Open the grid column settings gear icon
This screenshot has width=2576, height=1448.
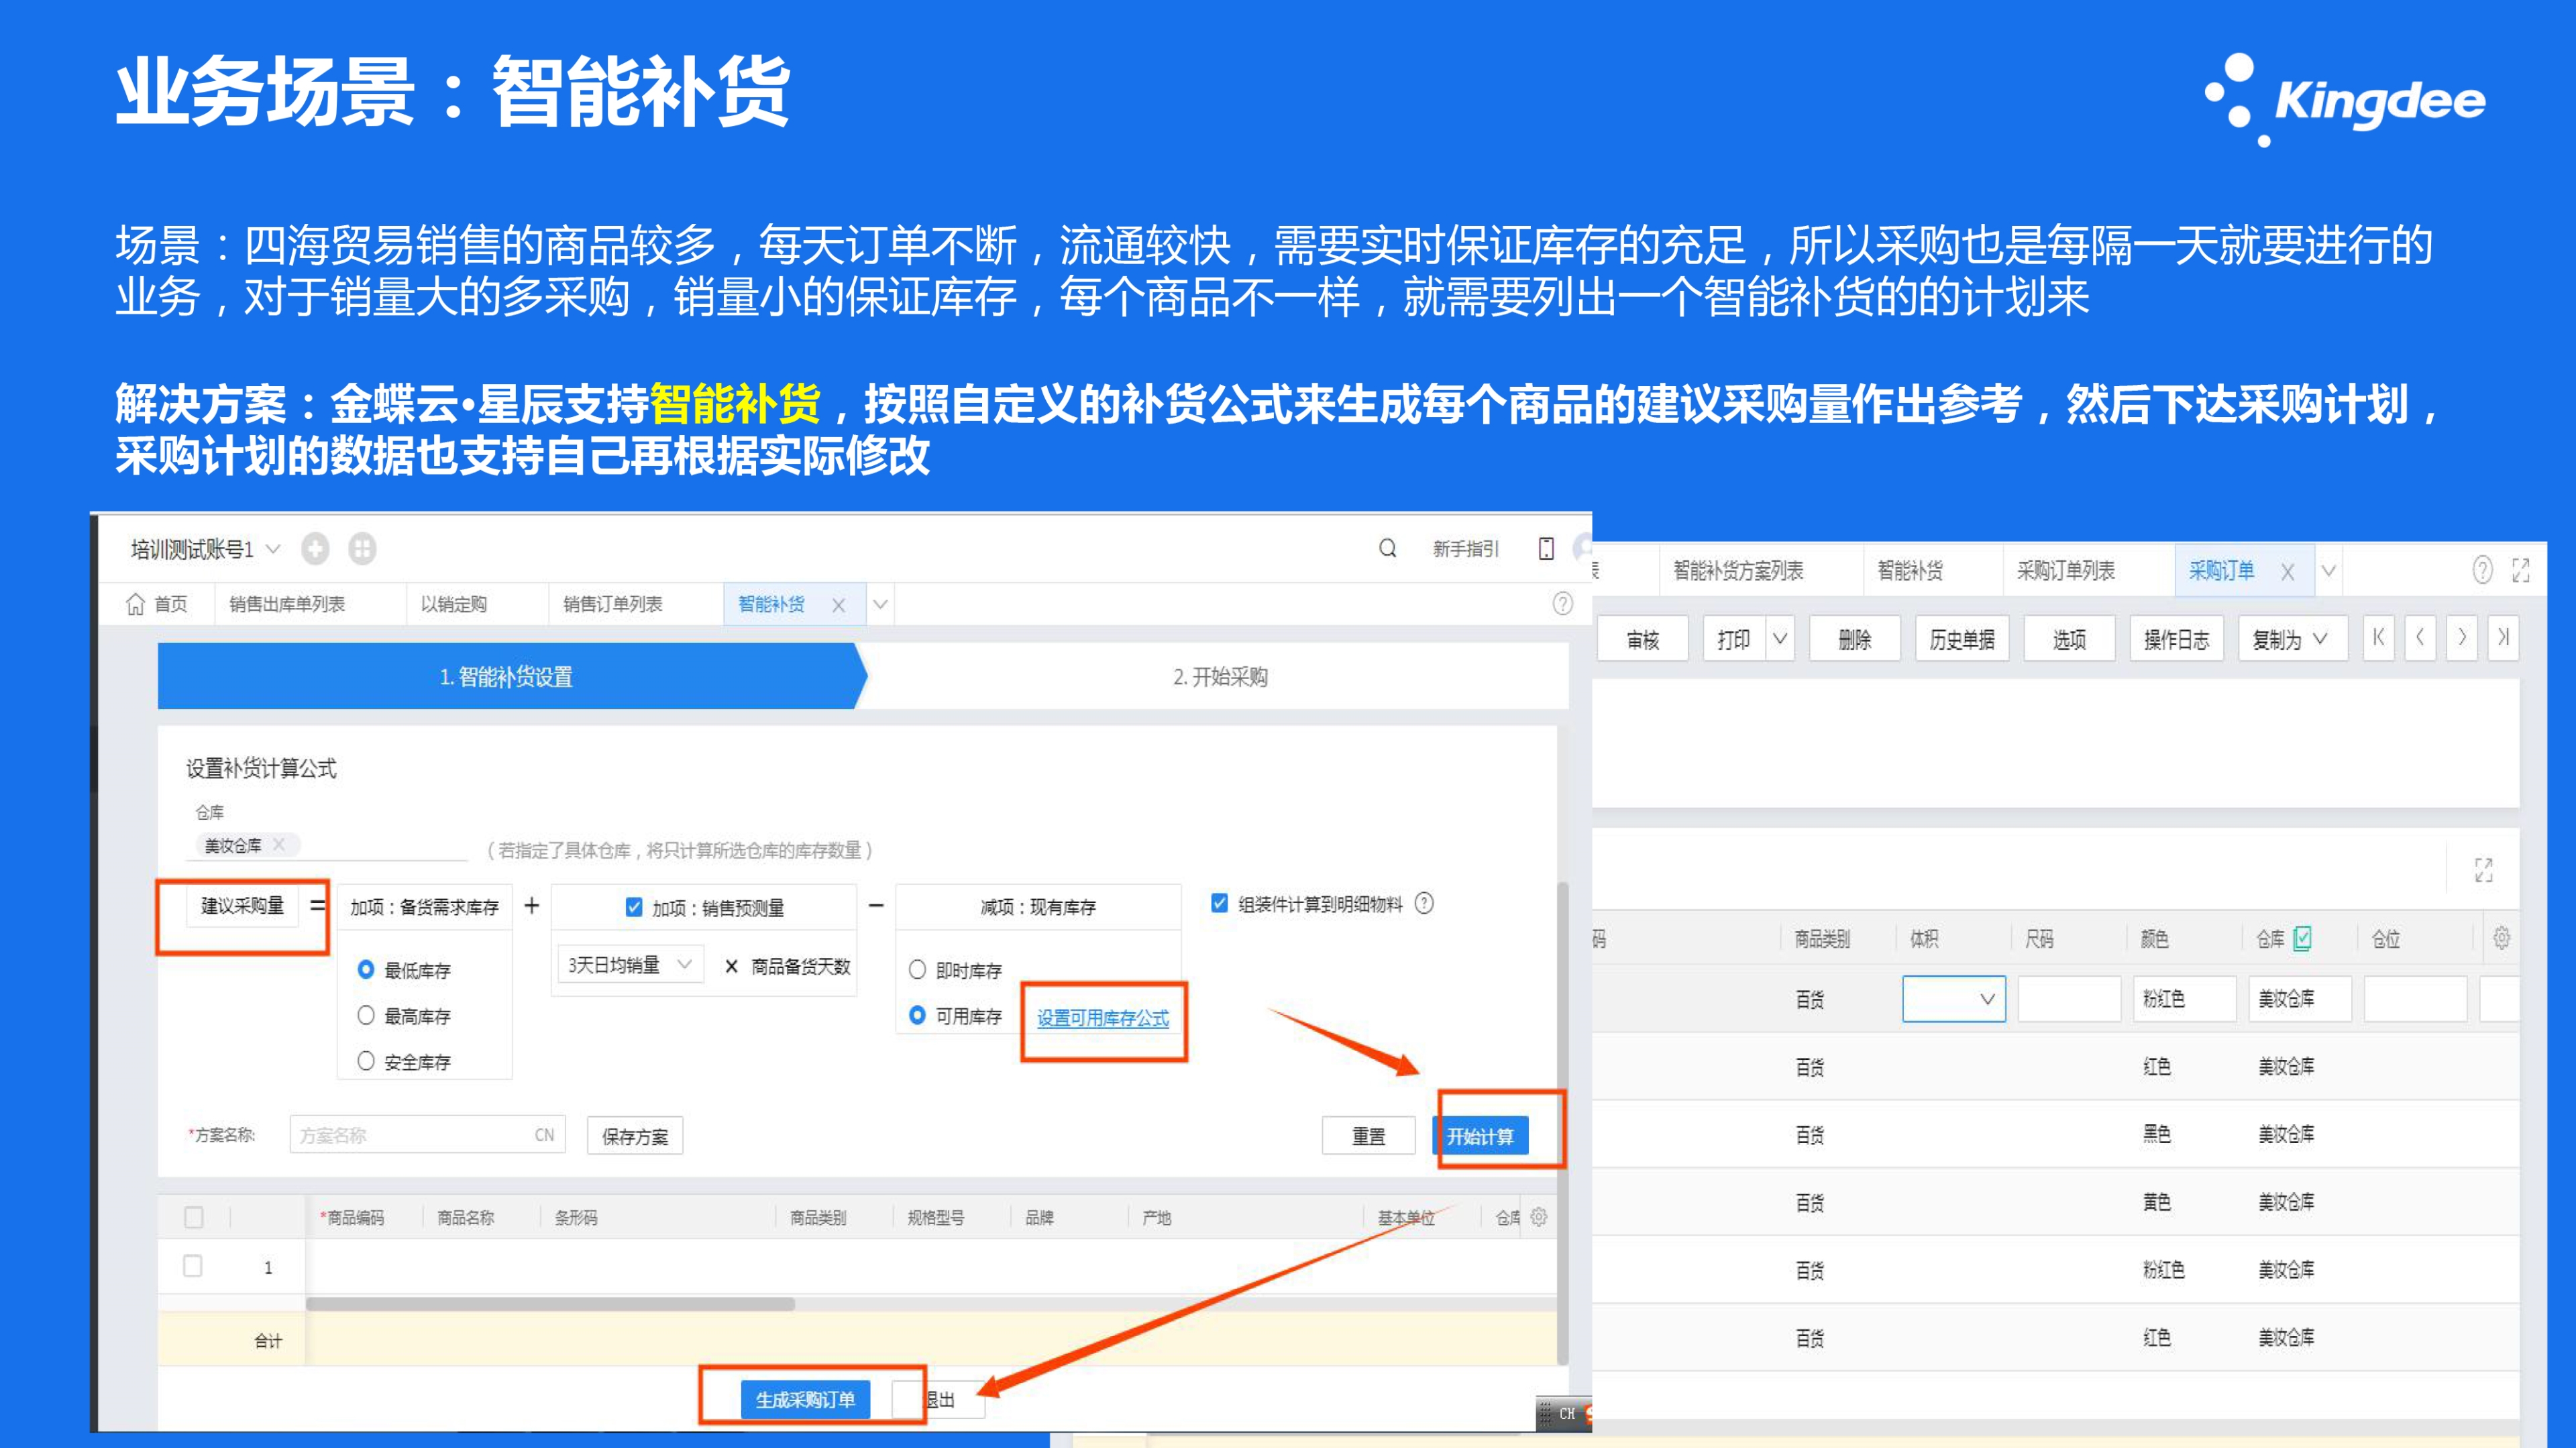(x=1539, y=1216)
